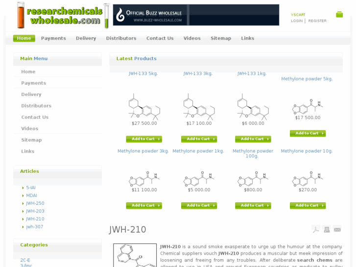
Task: Click the JWH-133 5kg molecule image
Action: (144, 107)
